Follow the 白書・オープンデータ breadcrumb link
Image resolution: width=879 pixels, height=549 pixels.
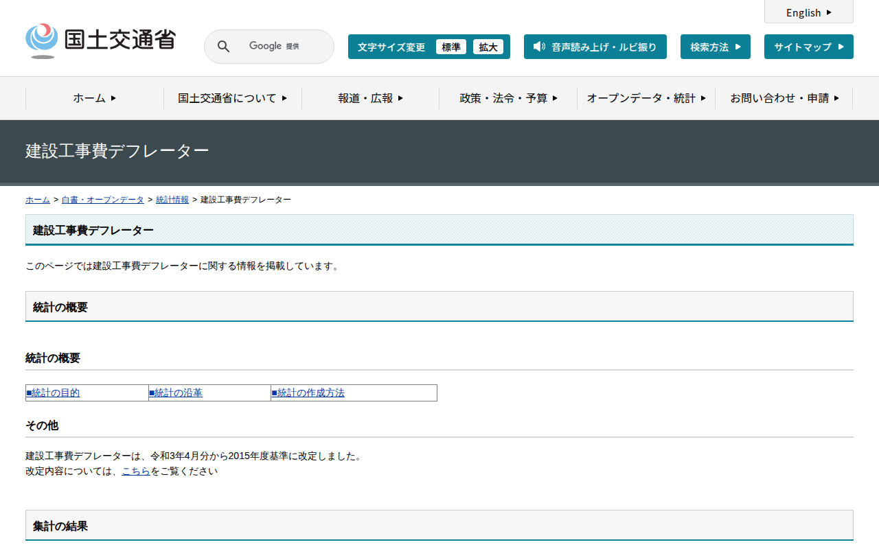pyautogui.click(x=103, y=200)
